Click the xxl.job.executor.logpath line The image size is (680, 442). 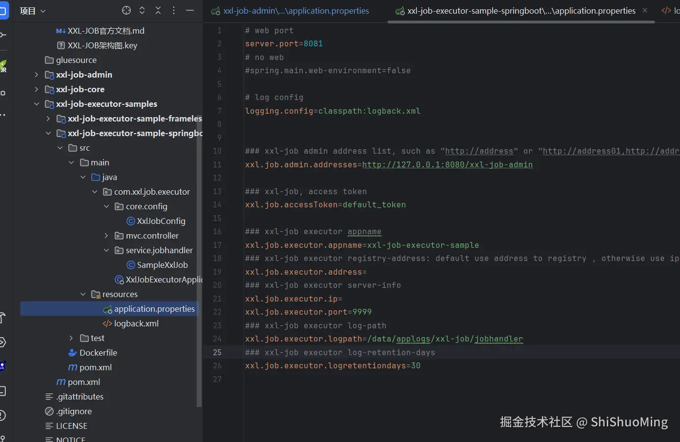[x=384, y=339]
